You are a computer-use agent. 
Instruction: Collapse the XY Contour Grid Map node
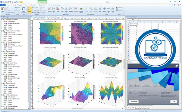click(x=1, y=74)
